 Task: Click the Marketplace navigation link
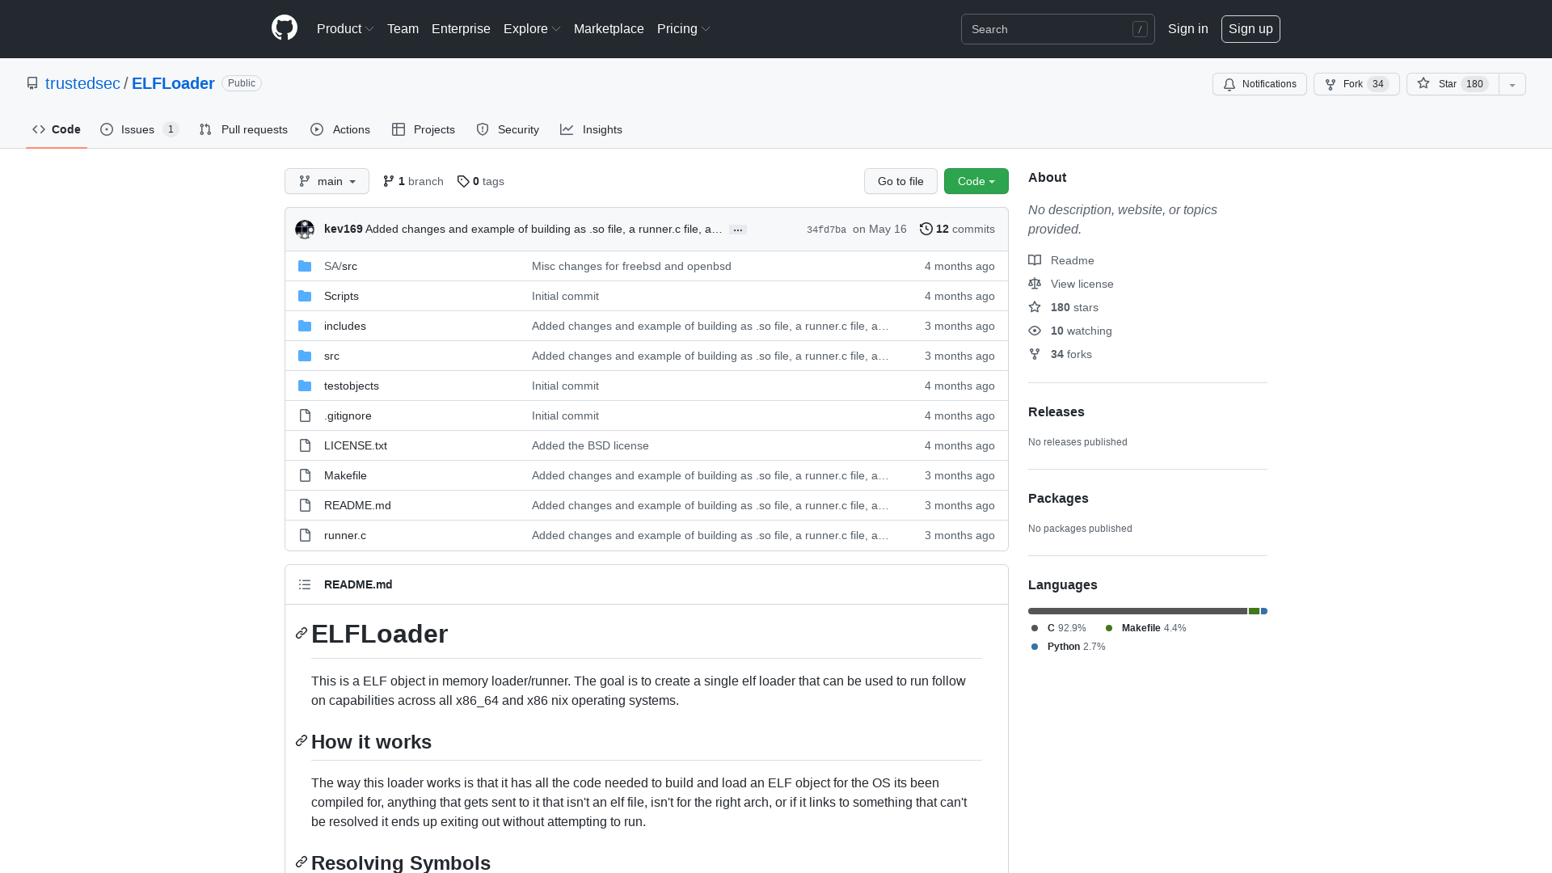(609, 28)
